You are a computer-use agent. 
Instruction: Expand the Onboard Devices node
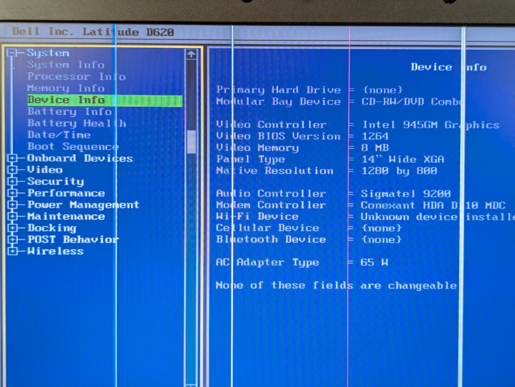pos(12,158)
